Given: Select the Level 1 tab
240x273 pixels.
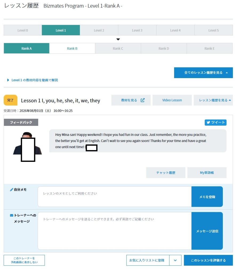Looking at the screenshot, I should pyautogui.click(x=61, y=30).
